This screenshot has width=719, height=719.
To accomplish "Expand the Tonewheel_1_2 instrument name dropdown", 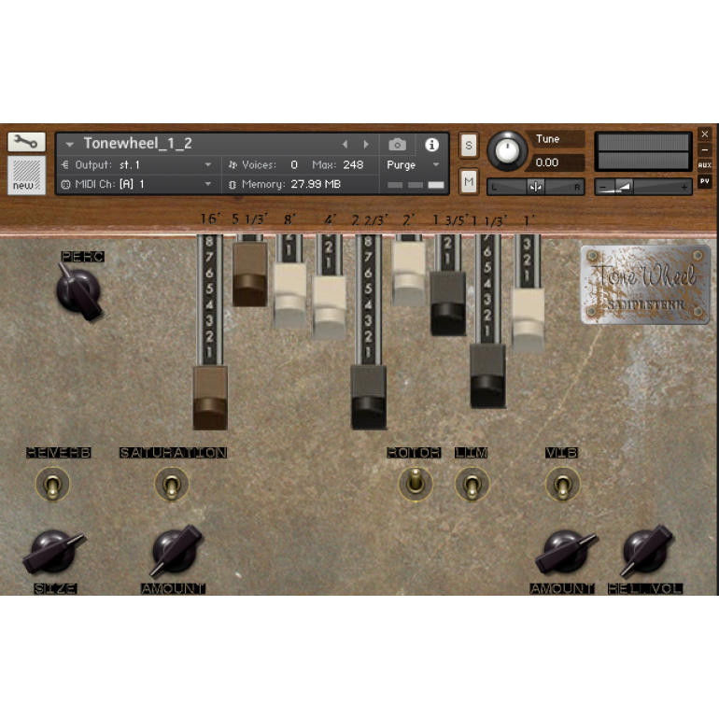I will [69, 145].
